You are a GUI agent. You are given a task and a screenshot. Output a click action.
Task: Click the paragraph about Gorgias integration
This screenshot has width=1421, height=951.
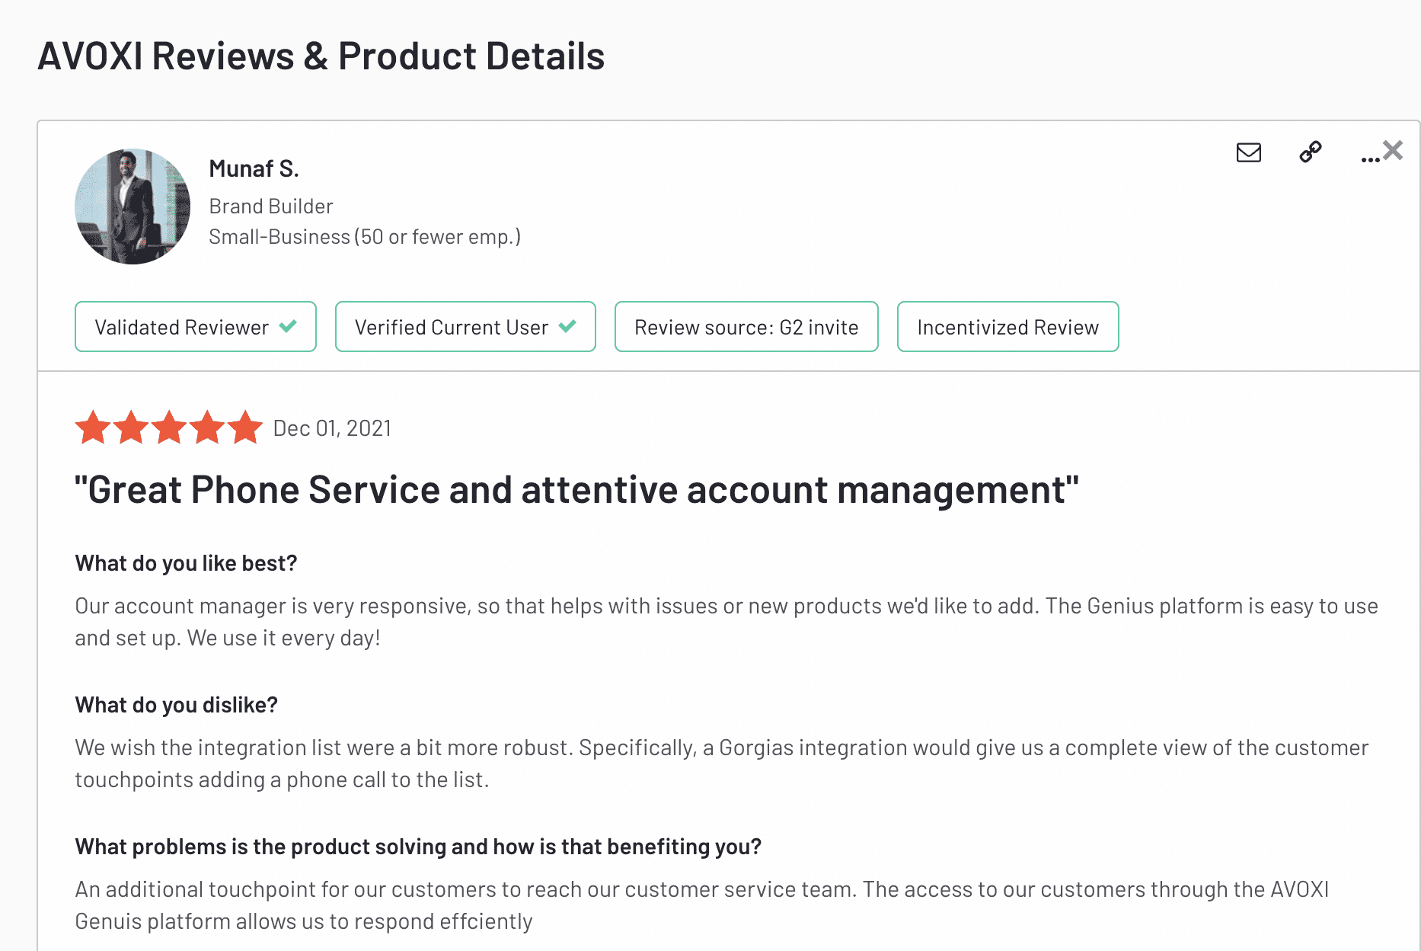(722, 764)
